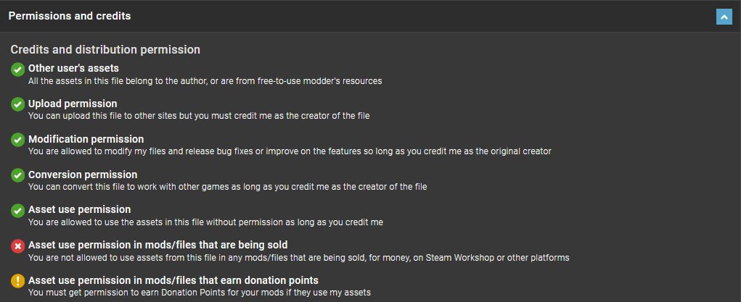Click text about releasing bug fixes
The width and height of the screenshot is (741, 302).
(290, 151)
